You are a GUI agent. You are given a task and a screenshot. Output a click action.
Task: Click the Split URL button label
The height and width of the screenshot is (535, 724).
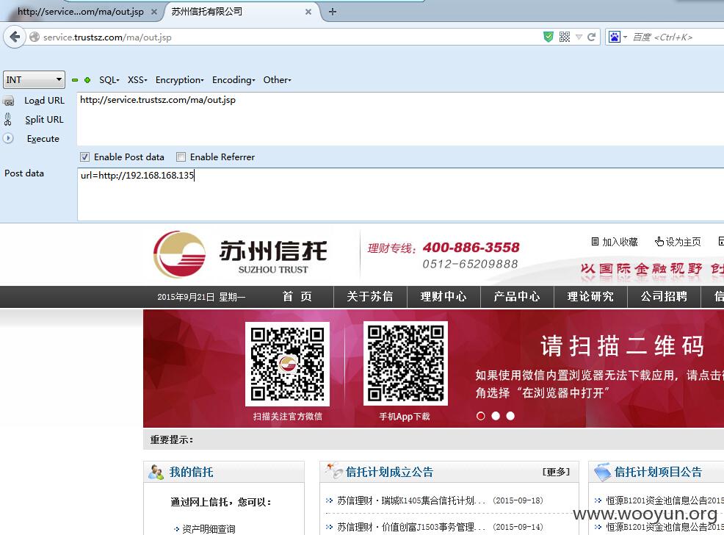44,120
